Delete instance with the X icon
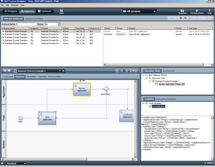 point(185,18)
